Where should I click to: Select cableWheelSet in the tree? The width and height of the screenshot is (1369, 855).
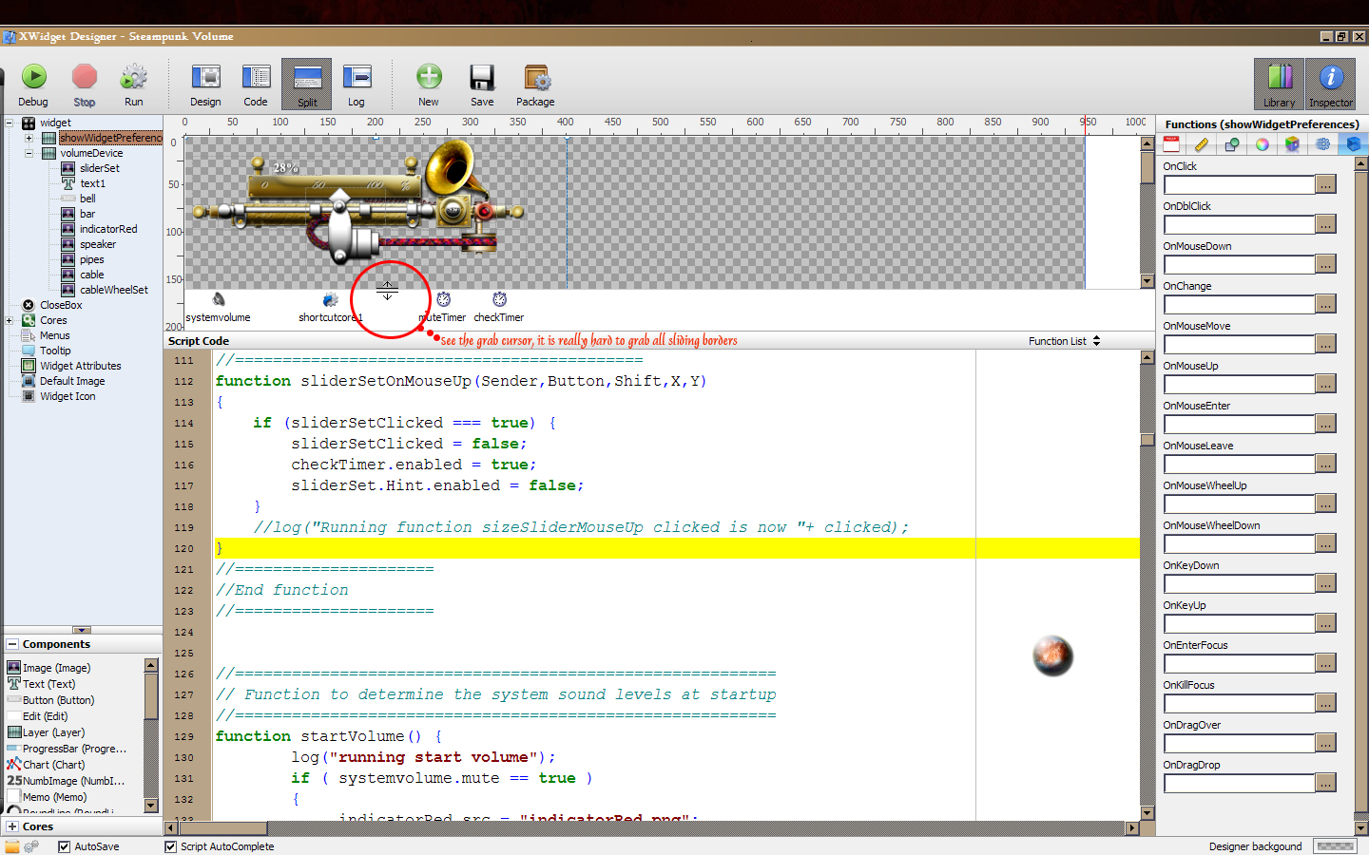click(114, 290)
